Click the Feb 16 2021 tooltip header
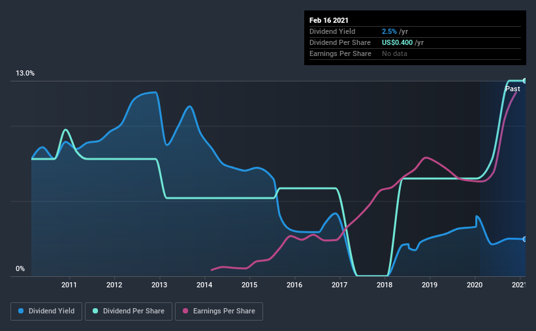The width and height of the screenshot is (536, 331). point(329,20)
